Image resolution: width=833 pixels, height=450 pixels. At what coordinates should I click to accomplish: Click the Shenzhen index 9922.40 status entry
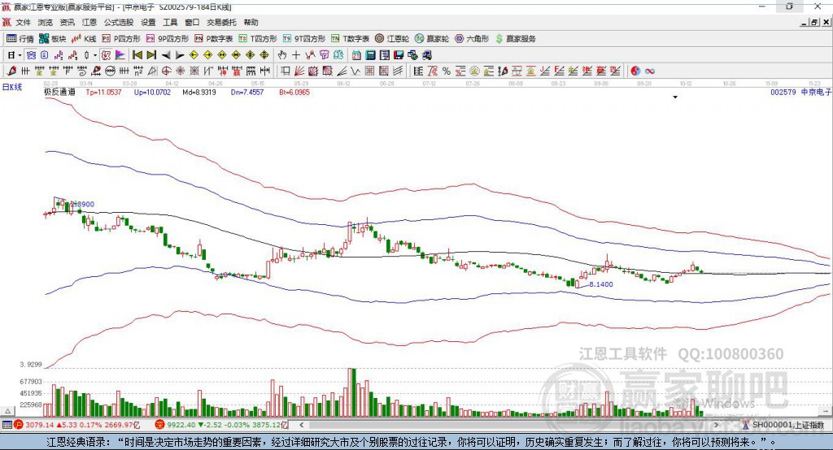click(221, 425)
